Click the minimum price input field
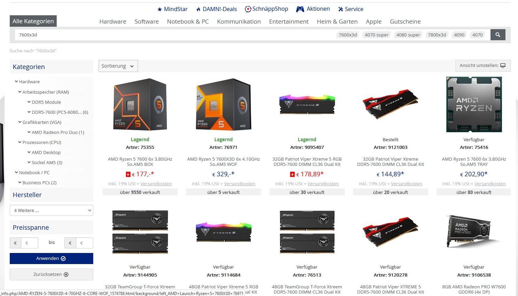 (x=30, y=243)
